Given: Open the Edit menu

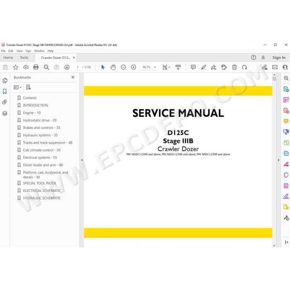Looking at the screenshot, I should (11, 51).
